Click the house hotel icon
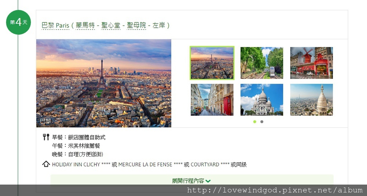367x196 pixels. pos(46,164)
